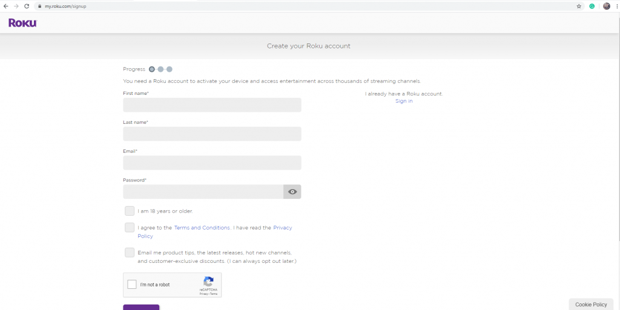
Task: Click the Roku logo
Action: 22,23
